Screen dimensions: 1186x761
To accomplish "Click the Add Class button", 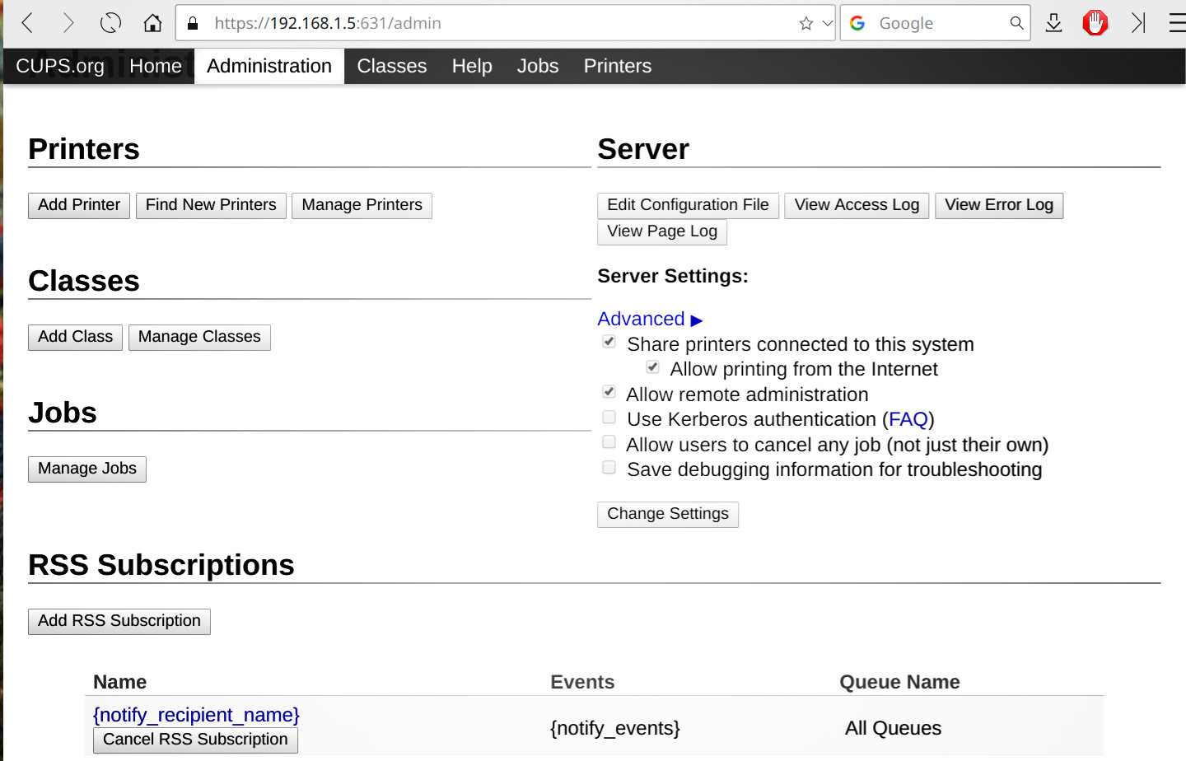I will 75,337.
